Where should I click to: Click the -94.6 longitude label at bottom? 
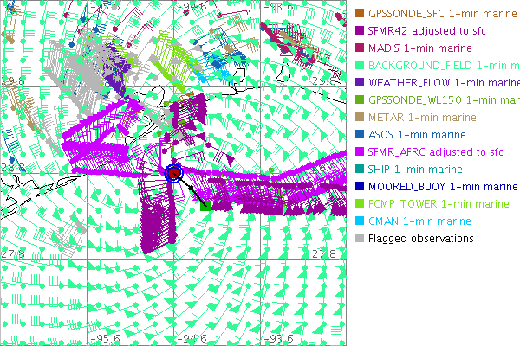click(x=191, y=339)
